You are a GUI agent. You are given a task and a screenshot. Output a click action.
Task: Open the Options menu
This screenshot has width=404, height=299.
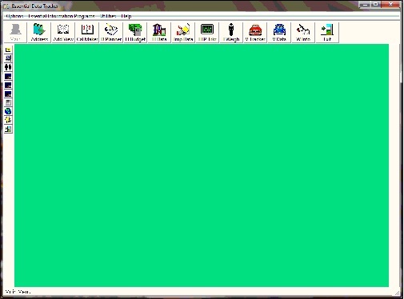[14, 16]
